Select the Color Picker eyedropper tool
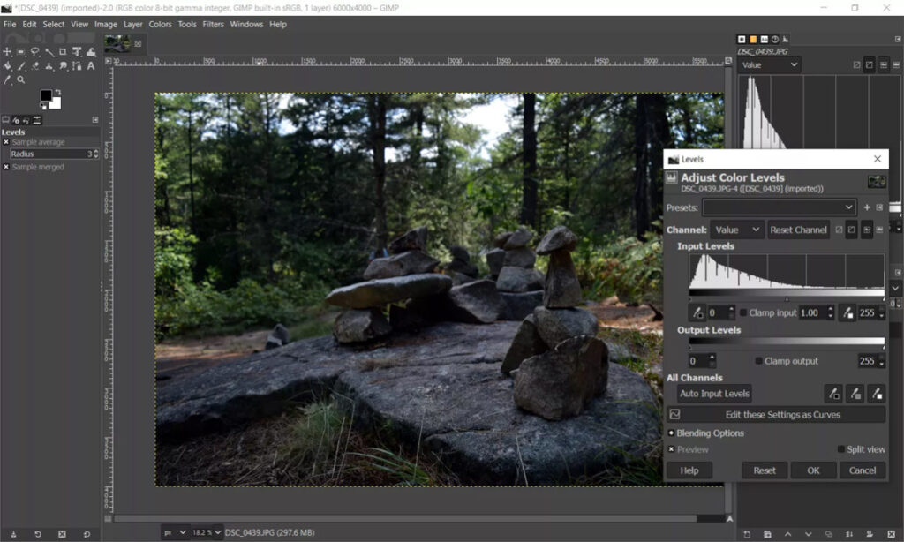Image resolution: width=904 pixels, height=542 pixels. 7,79
